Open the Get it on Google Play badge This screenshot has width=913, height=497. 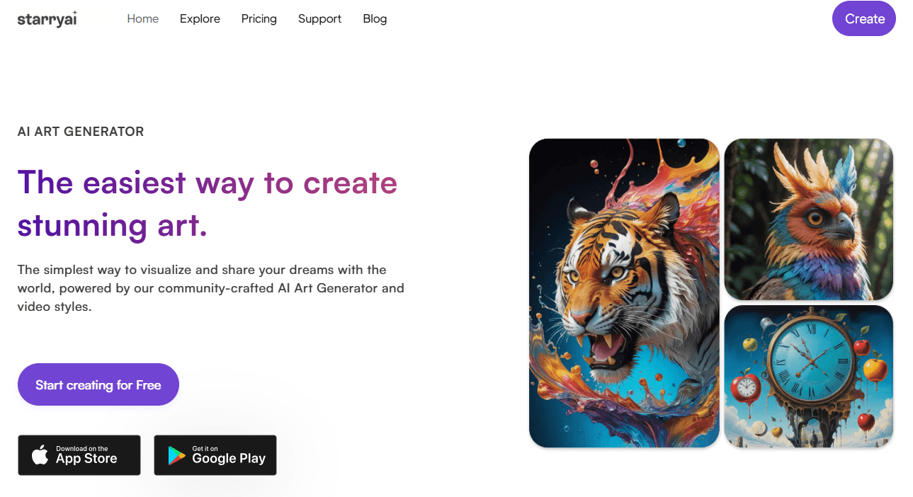point(215,455)
